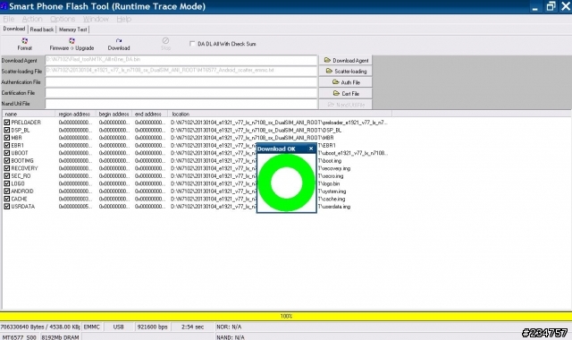
Task: Uncheck the USRDATA partition checkbox
Action: click(6, 207)
